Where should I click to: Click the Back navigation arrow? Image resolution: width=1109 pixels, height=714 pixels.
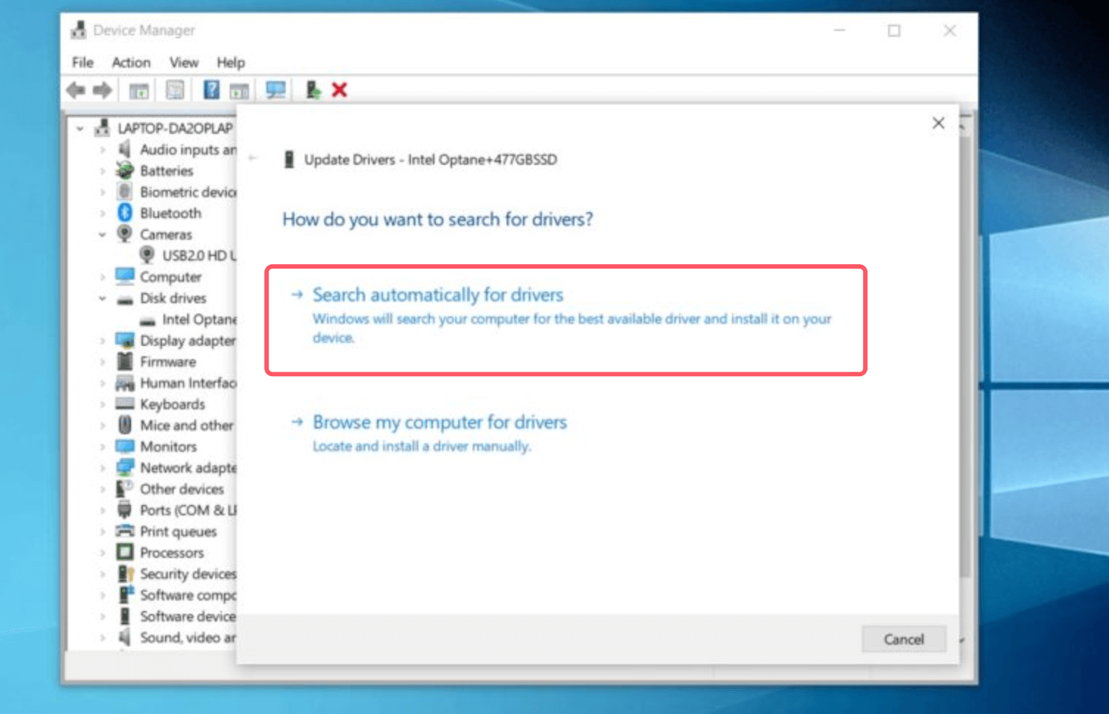74,89
